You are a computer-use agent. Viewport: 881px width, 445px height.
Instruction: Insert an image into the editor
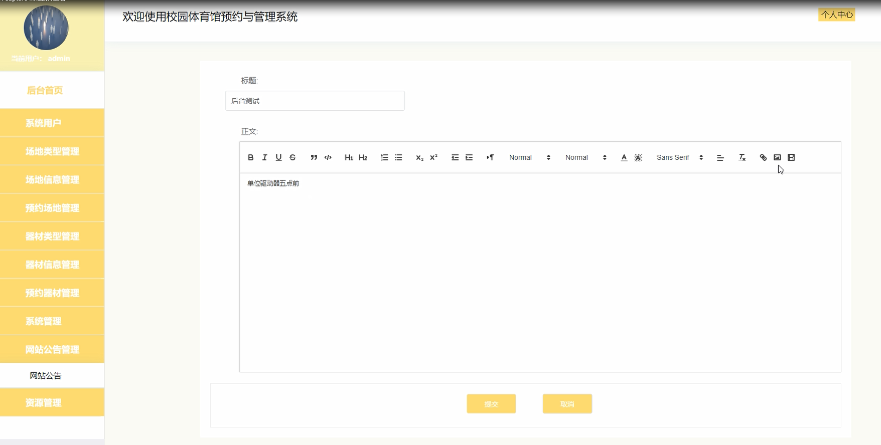coord(777,157)
